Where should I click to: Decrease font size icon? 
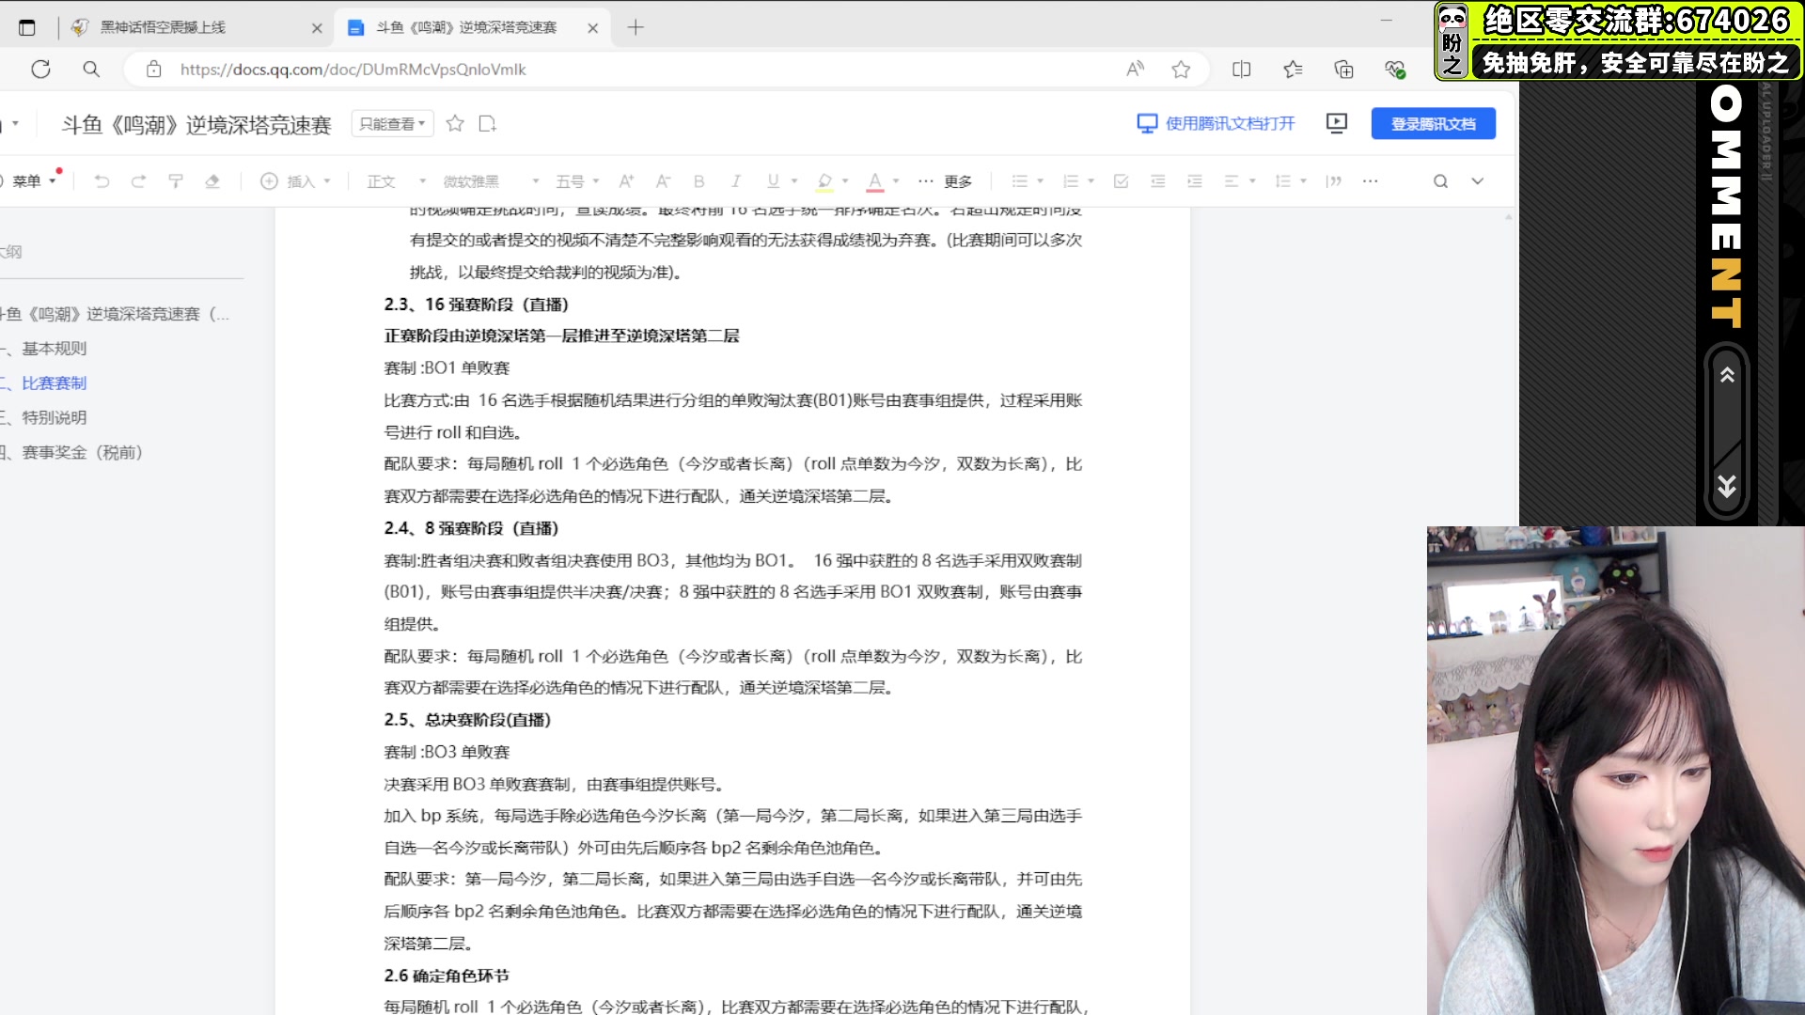click(663, 181)
